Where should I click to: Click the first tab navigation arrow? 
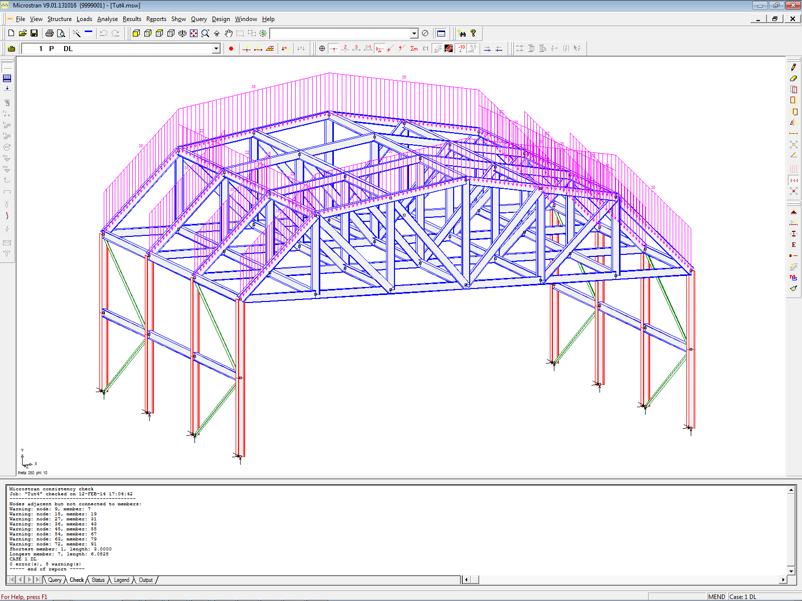(12, 580)
